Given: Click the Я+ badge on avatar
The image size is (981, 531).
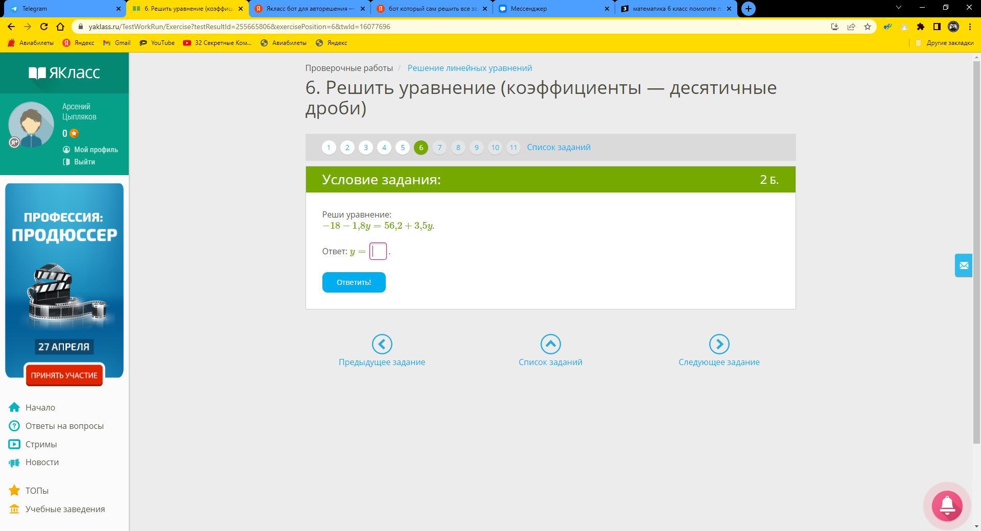Looking at the screenshot, I should coord(14,143).
